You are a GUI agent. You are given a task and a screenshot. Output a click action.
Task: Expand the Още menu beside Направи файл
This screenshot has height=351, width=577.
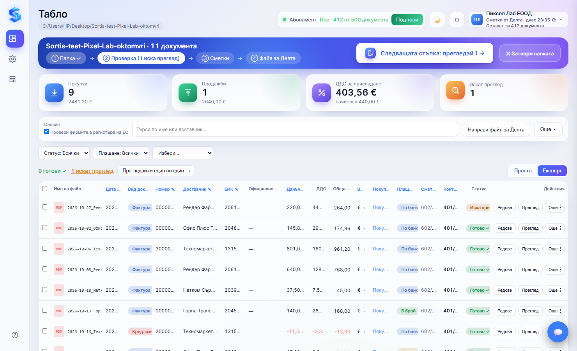pos(548,129)
